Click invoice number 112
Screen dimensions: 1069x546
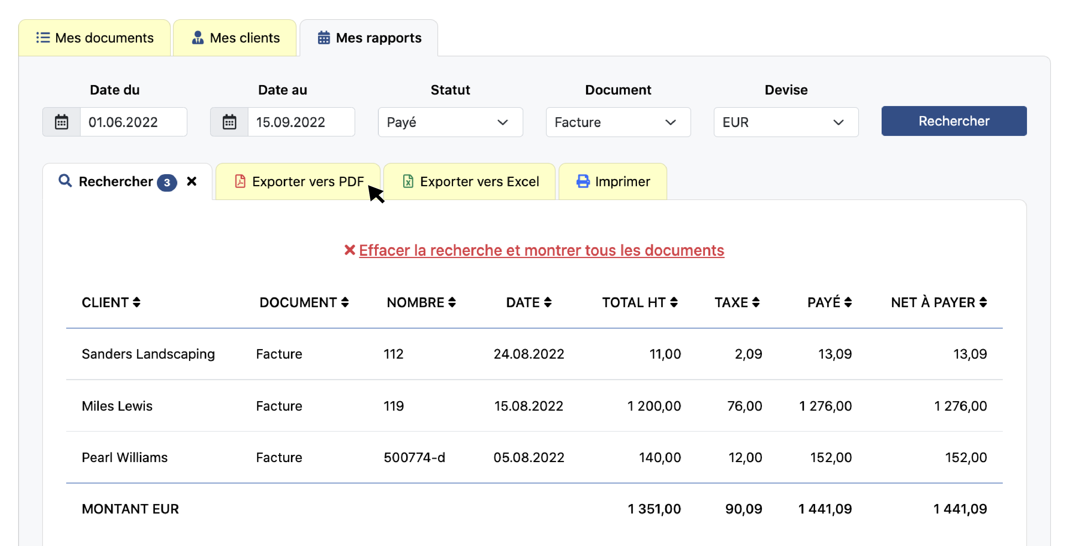(393, 354)
